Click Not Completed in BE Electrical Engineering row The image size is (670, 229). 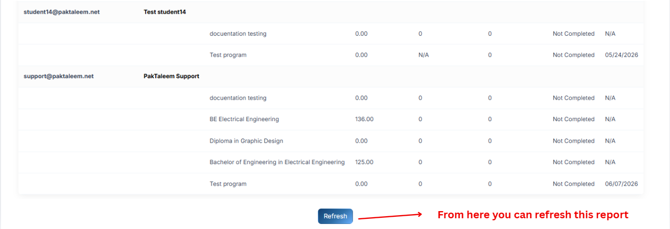pos(574,119)
